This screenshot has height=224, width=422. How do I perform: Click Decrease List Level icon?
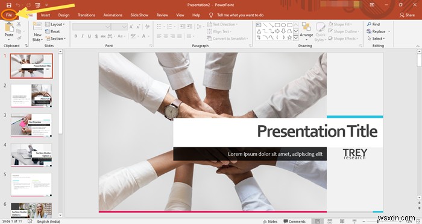click(183, 27)
